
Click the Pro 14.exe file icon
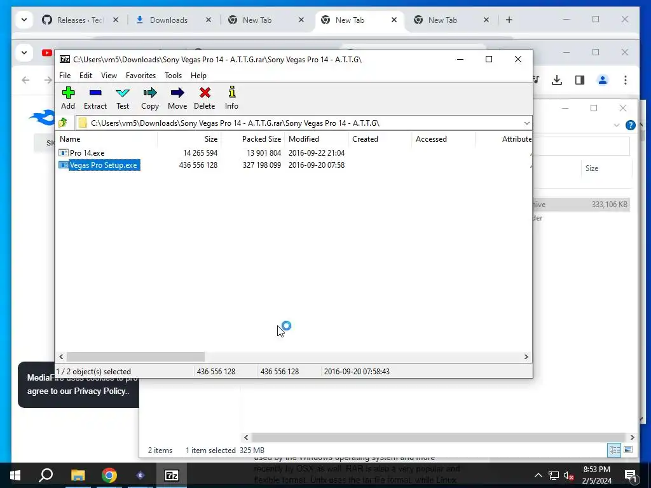64,152
